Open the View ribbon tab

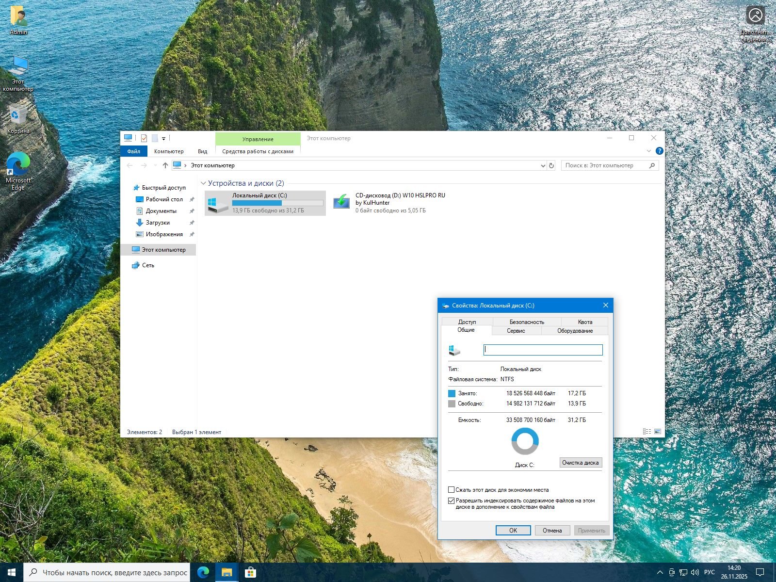point(202,151)
